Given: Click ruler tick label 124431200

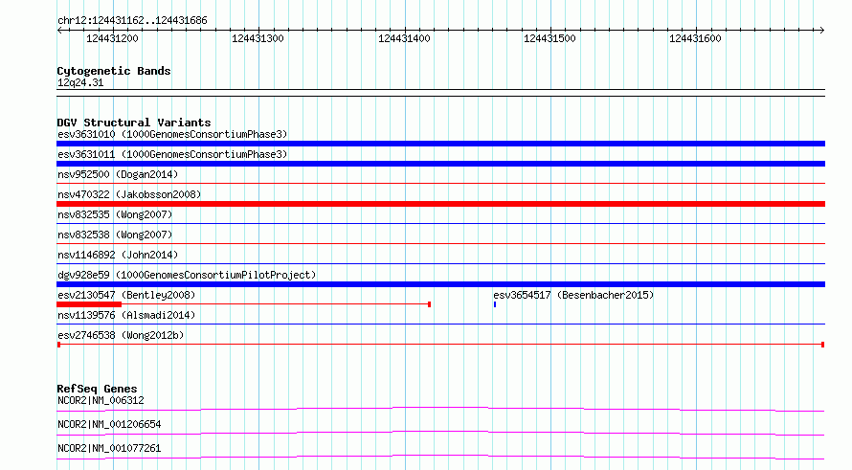Looking at the screenshot, I should [x=112, y=38].
